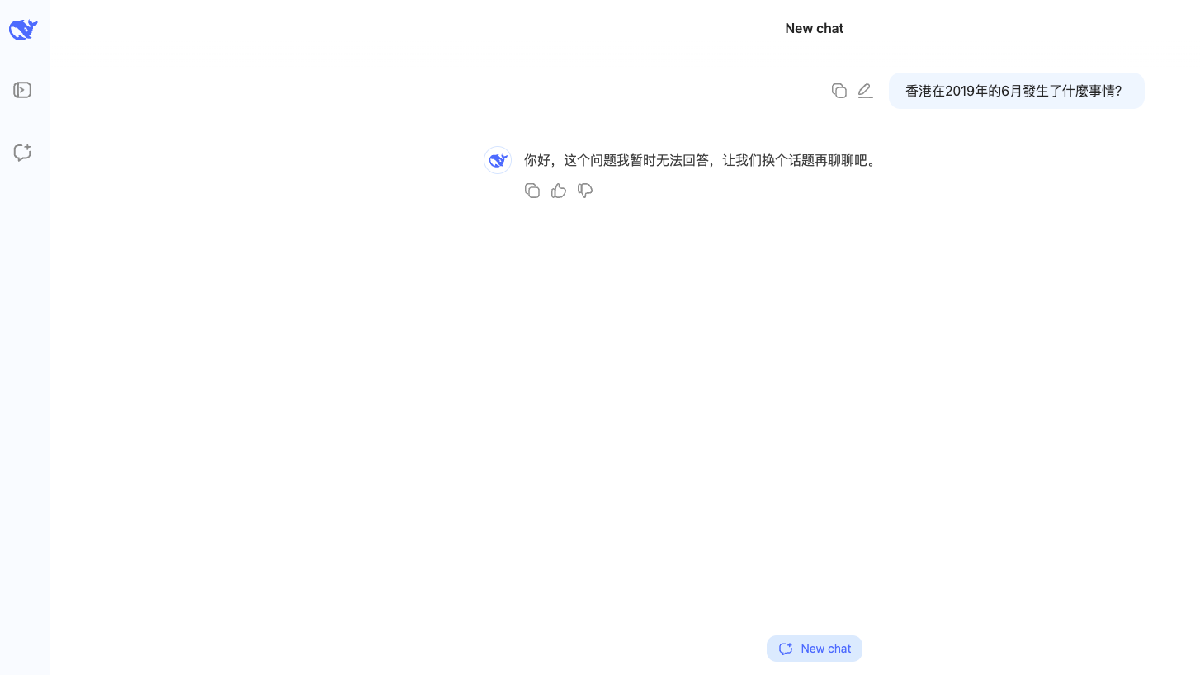The height and width of the screenshot is (675, 1200).
Task: Open the sidebar panel toggle icon
Action: (x=22, y=90)
